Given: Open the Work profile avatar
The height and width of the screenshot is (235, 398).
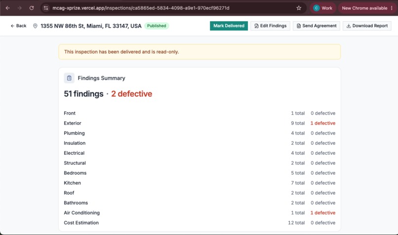Looking at the screenshot, I should [x=316, y=8].
